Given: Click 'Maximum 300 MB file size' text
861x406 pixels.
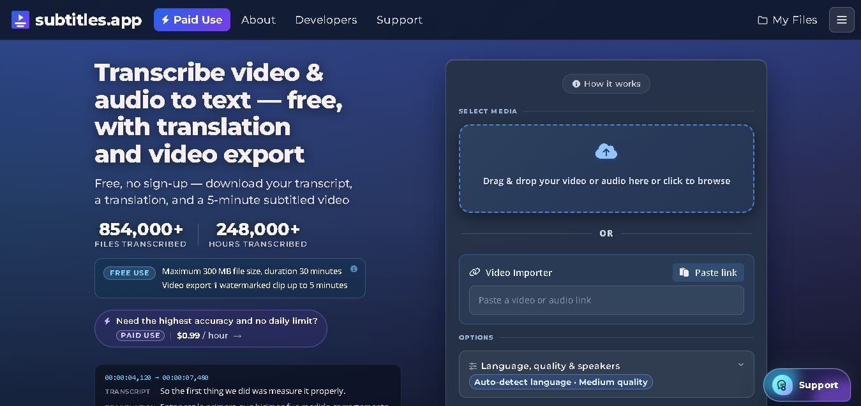Looking at the screenshot, I should (x=251, y=271).
